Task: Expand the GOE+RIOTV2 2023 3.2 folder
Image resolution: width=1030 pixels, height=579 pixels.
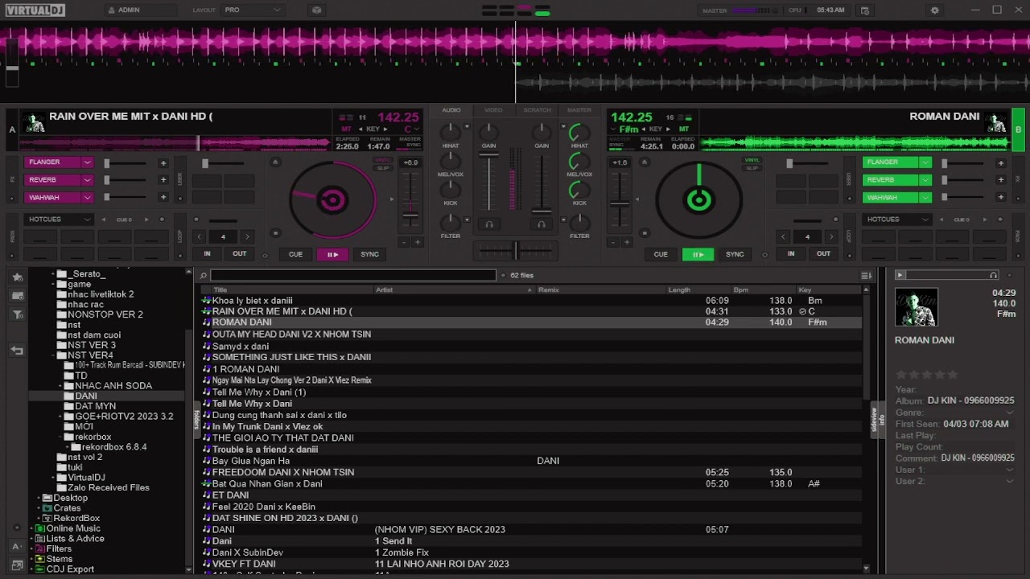Action: click(61, 417)
